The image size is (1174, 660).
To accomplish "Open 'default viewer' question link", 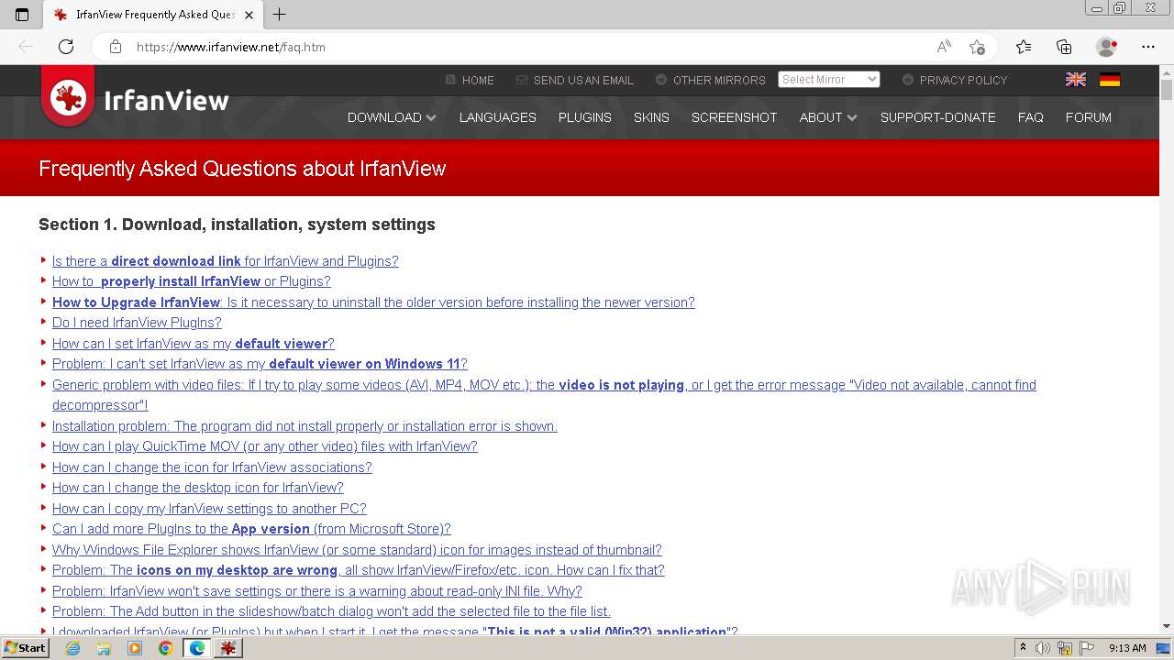I will click(194, 344).
